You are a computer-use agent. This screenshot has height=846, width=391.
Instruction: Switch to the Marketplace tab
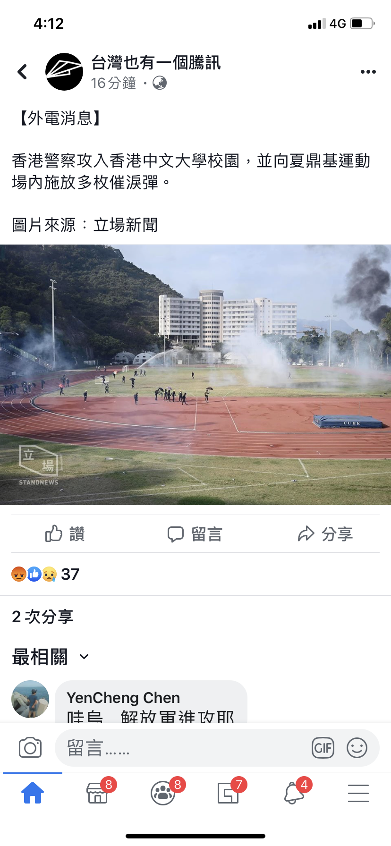99,793
